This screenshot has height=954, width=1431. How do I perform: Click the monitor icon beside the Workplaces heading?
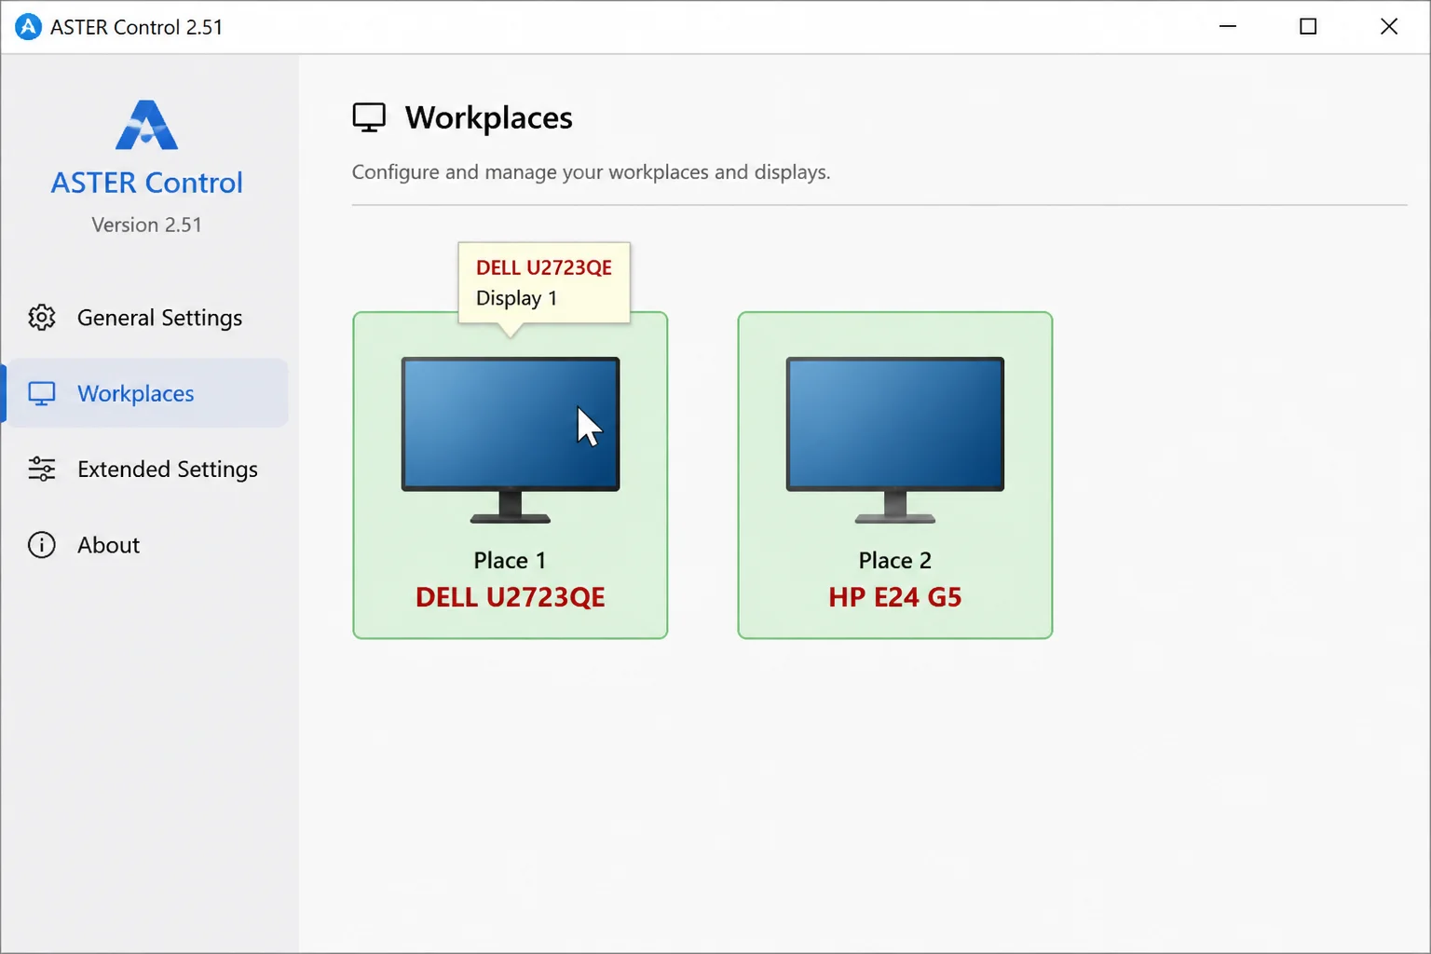point(369,117)
